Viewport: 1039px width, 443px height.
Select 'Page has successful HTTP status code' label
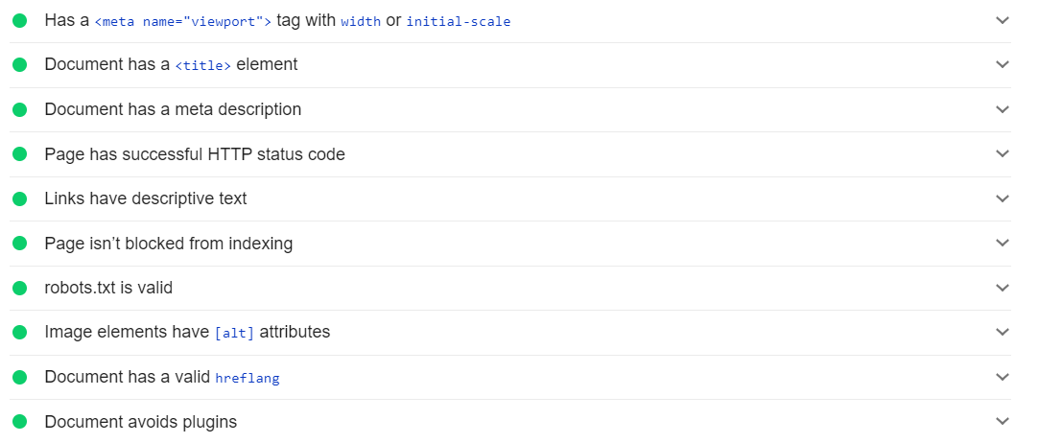[x=195, y=154]
